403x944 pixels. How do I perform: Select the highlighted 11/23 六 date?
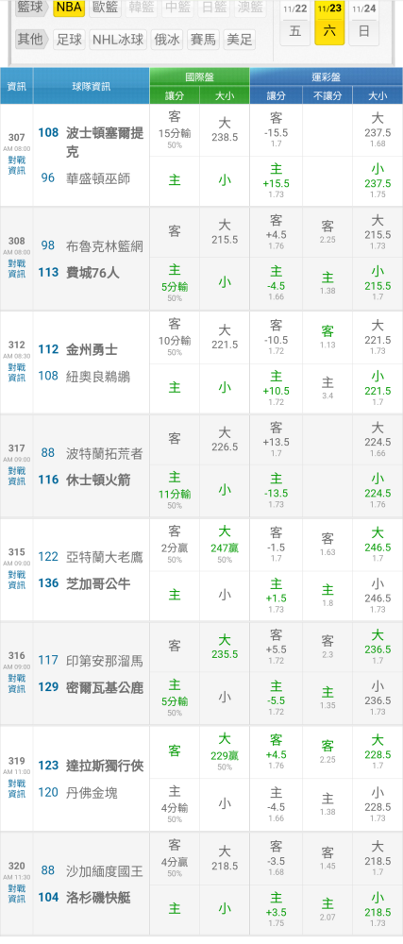point(329,23)
